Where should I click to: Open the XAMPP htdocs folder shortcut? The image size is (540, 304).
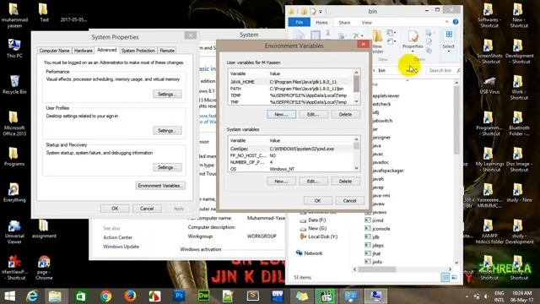489,231
